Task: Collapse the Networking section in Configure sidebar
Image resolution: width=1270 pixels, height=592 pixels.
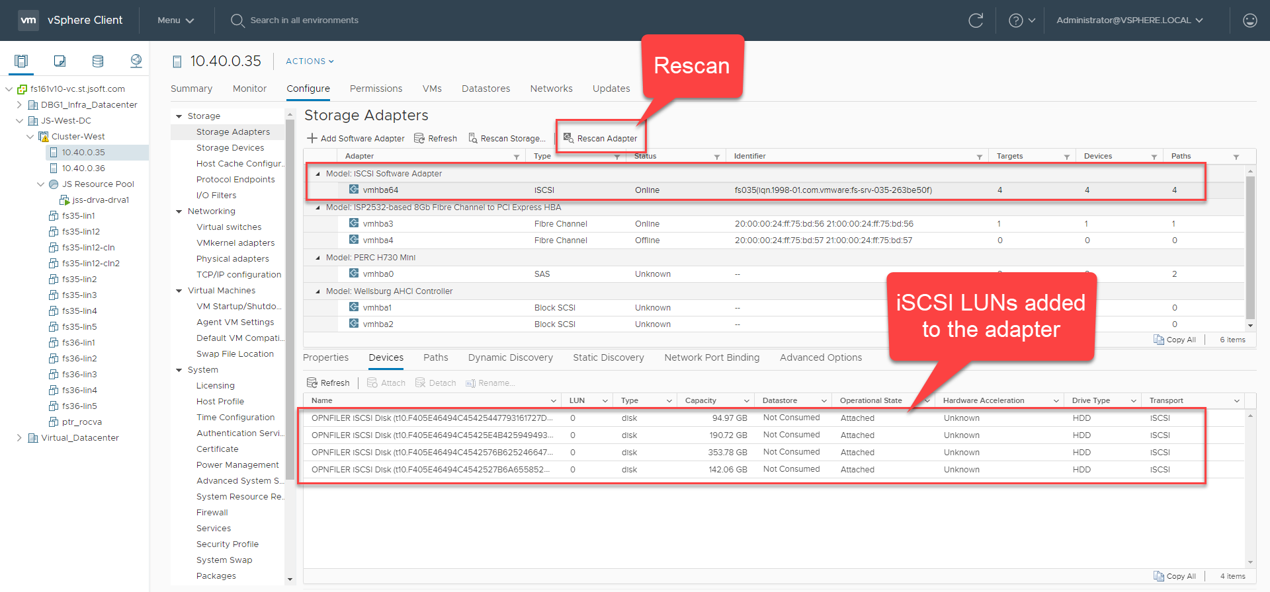Action: tap(179, 211)
